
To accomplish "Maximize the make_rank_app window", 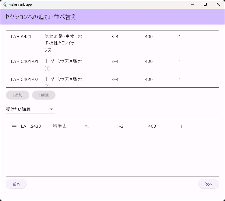I will click(x=205, y=4).
